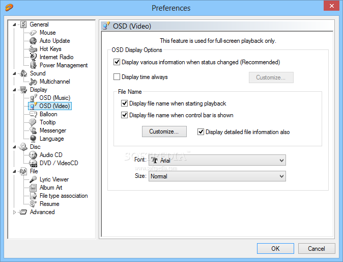Click the Multichannel icon
Image resolution: width=343 pixels, height=262 pixels.
(x=33, y=82)
